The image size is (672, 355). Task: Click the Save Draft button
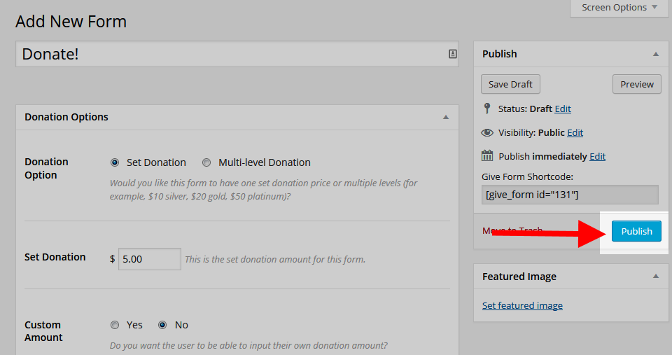click(x=510, y=84)
